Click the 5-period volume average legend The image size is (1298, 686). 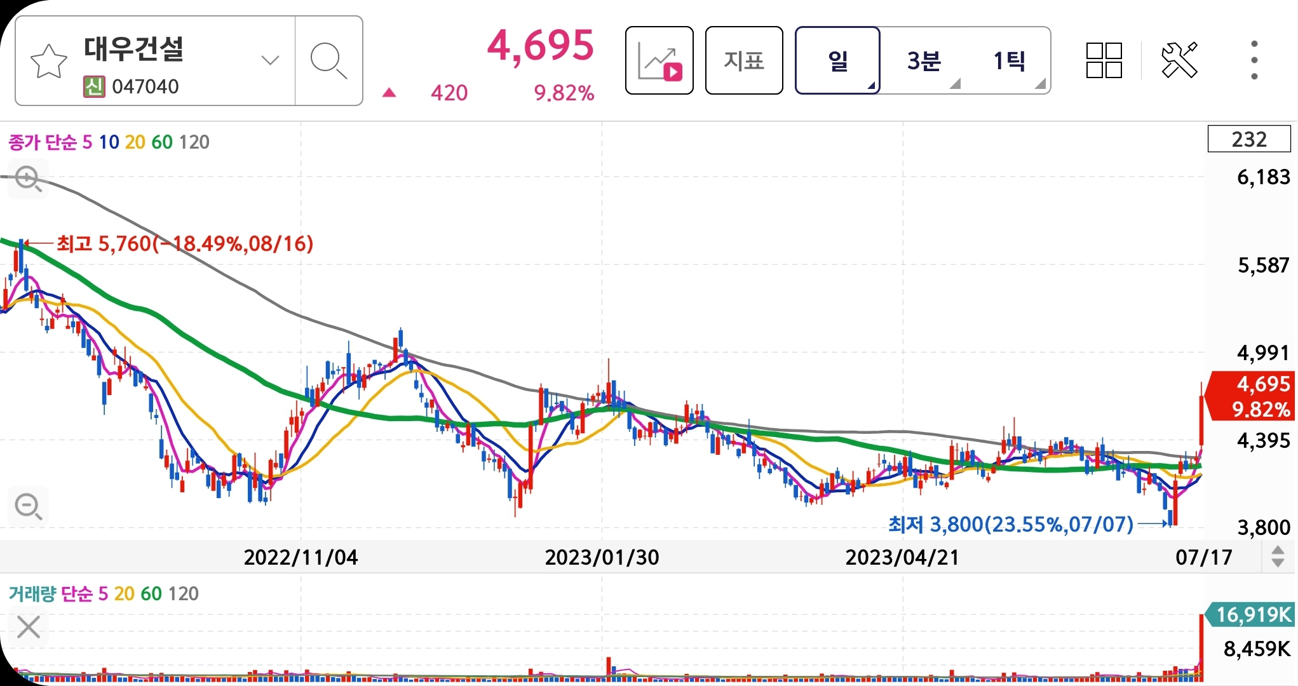(103, 593)
